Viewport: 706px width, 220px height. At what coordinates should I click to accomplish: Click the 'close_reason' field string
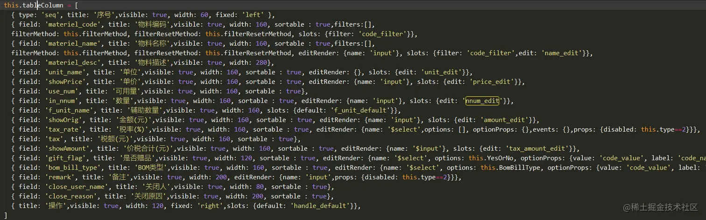pos(72,196)
